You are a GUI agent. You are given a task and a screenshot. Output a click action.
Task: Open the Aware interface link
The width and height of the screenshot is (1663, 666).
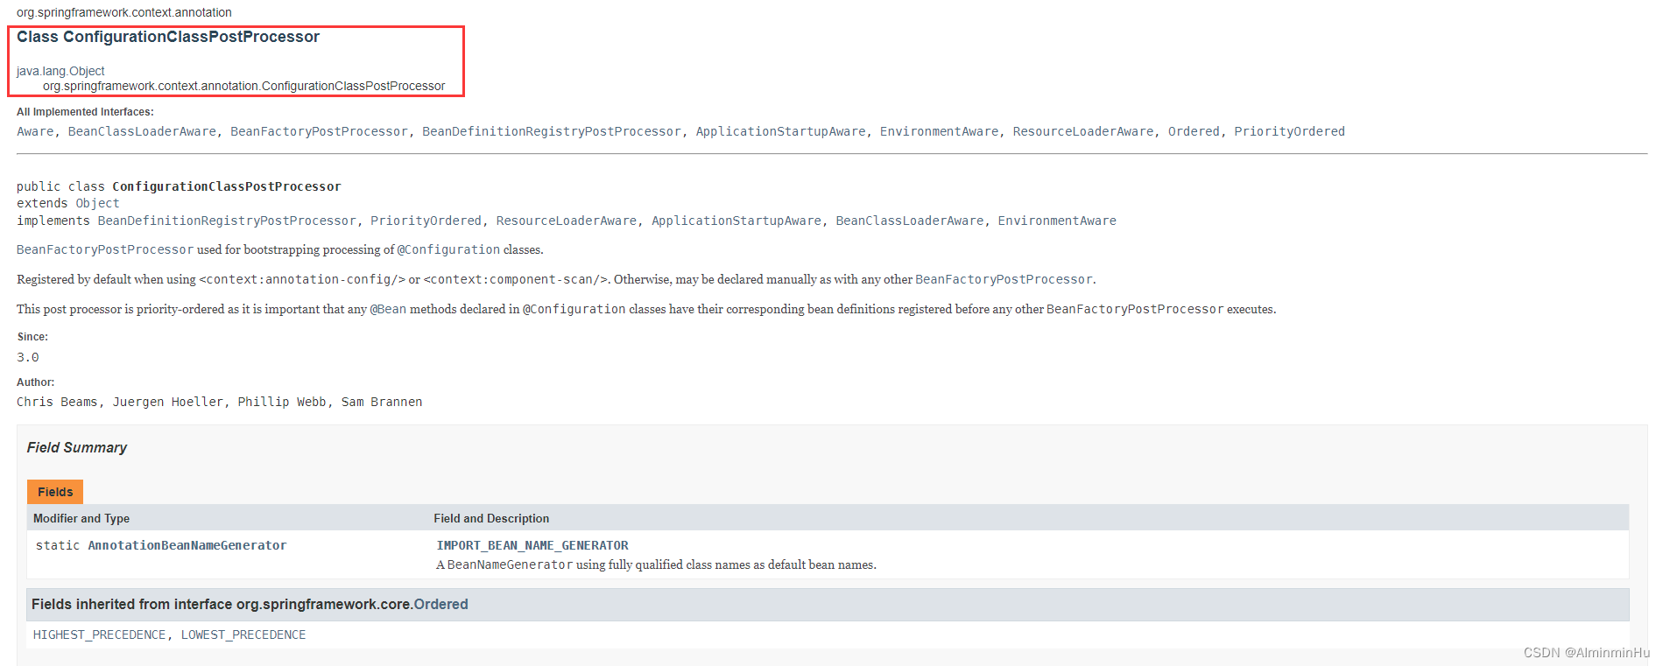(x=35, y=131)
